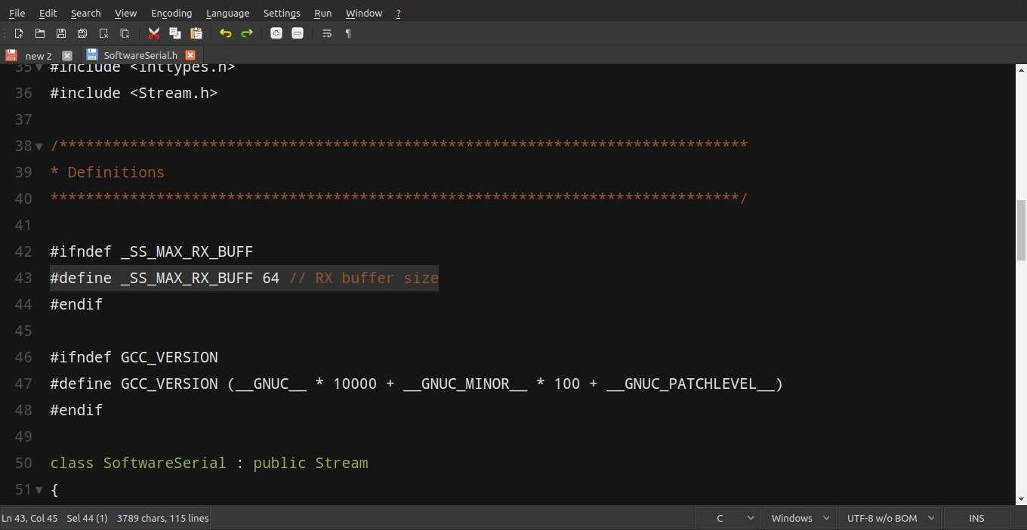Save the file with the single-disk icon
1027x530 pixels.
61,33
